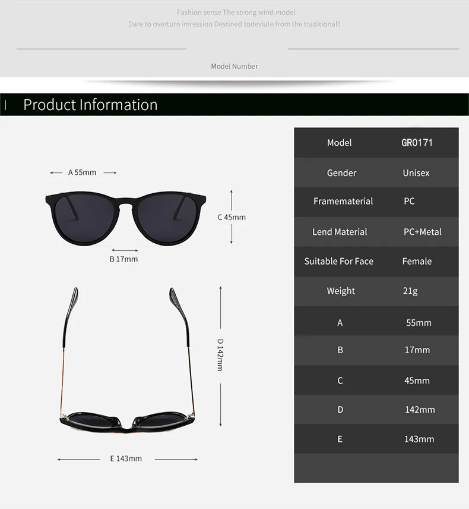Screen dimensions: 469x509
Task: Click the 'PC' frame material value
Action: [x=409, y=201]
